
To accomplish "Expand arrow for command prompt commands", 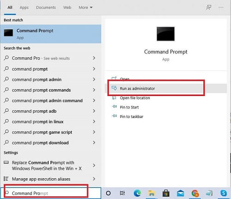I will pos(94,90).
